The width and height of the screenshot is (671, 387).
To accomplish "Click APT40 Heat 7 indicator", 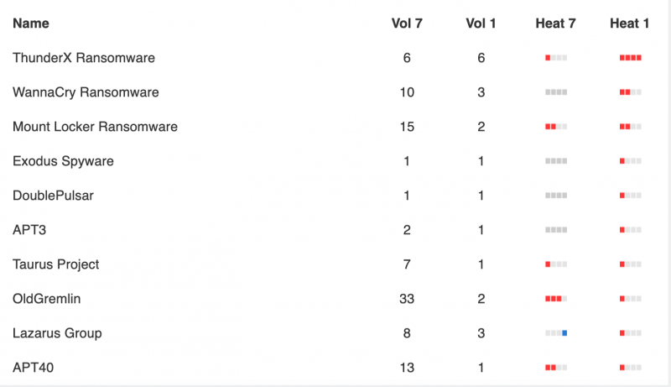I will pyautogui.click(x=556, y=368).
